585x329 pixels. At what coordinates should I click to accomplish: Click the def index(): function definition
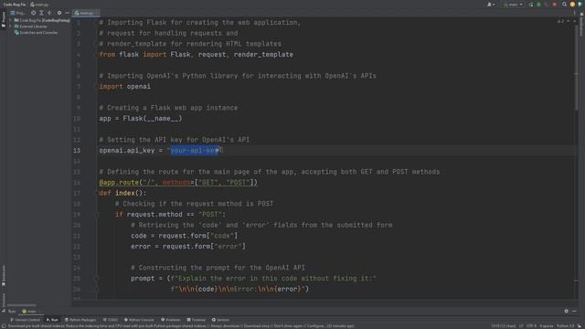[122, 193]
